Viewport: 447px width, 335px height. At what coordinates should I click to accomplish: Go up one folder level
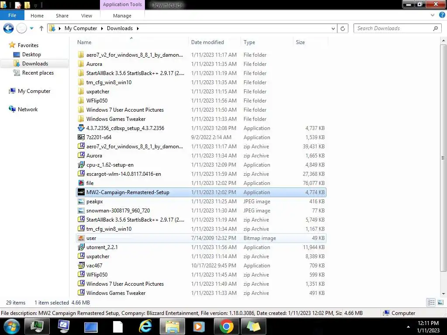pyautogui.click(x=41, y=28)
